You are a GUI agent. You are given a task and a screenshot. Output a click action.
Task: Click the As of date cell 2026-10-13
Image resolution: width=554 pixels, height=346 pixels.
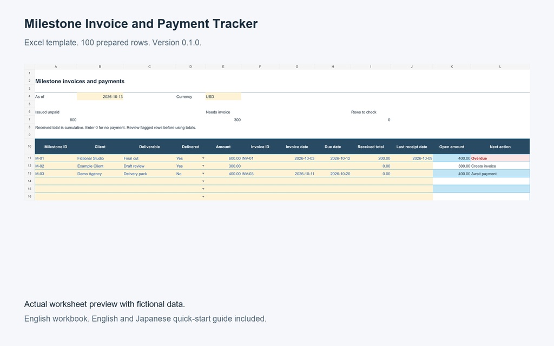100,97
